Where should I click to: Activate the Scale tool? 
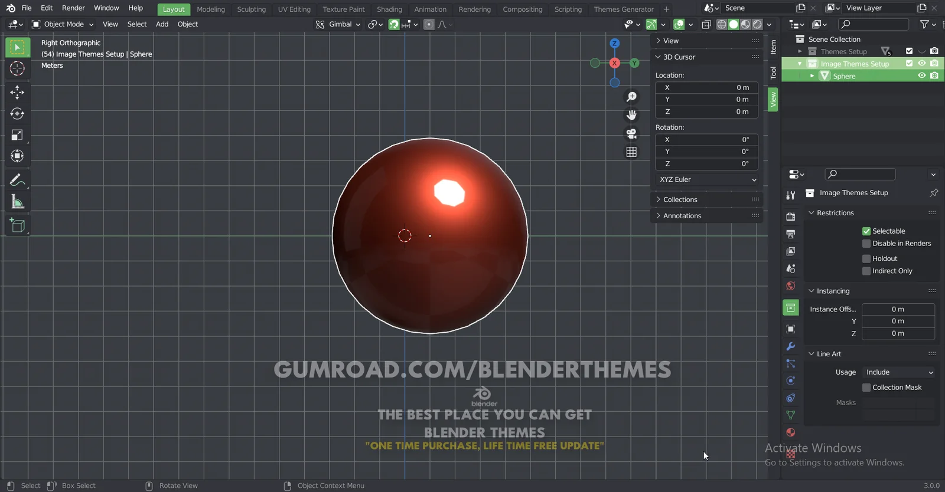click(x=17, y=135)
